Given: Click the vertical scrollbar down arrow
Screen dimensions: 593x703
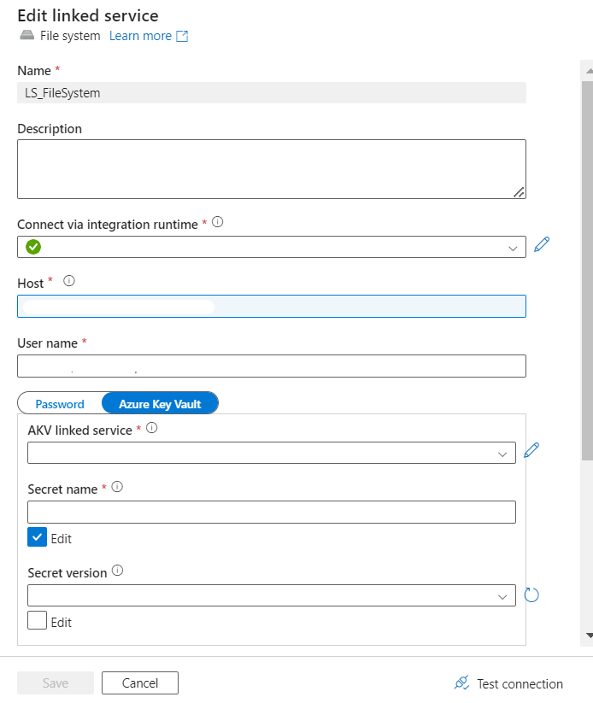Looking at the screenshot, I should click(587, 636).
